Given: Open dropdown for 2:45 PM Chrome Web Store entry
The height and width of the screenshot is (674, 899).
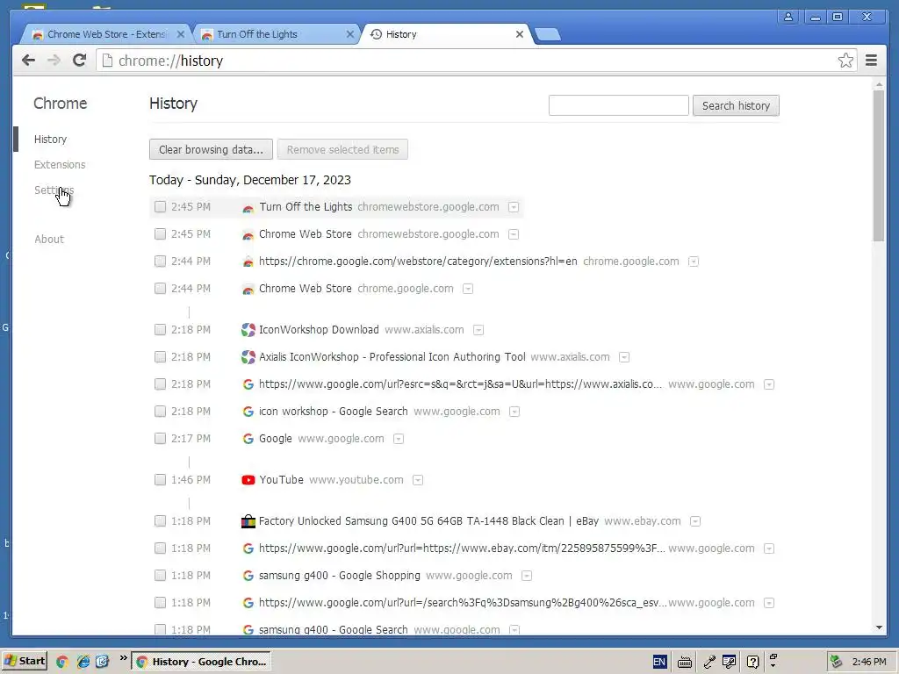Looking at the screenshot, I should 514,234.
